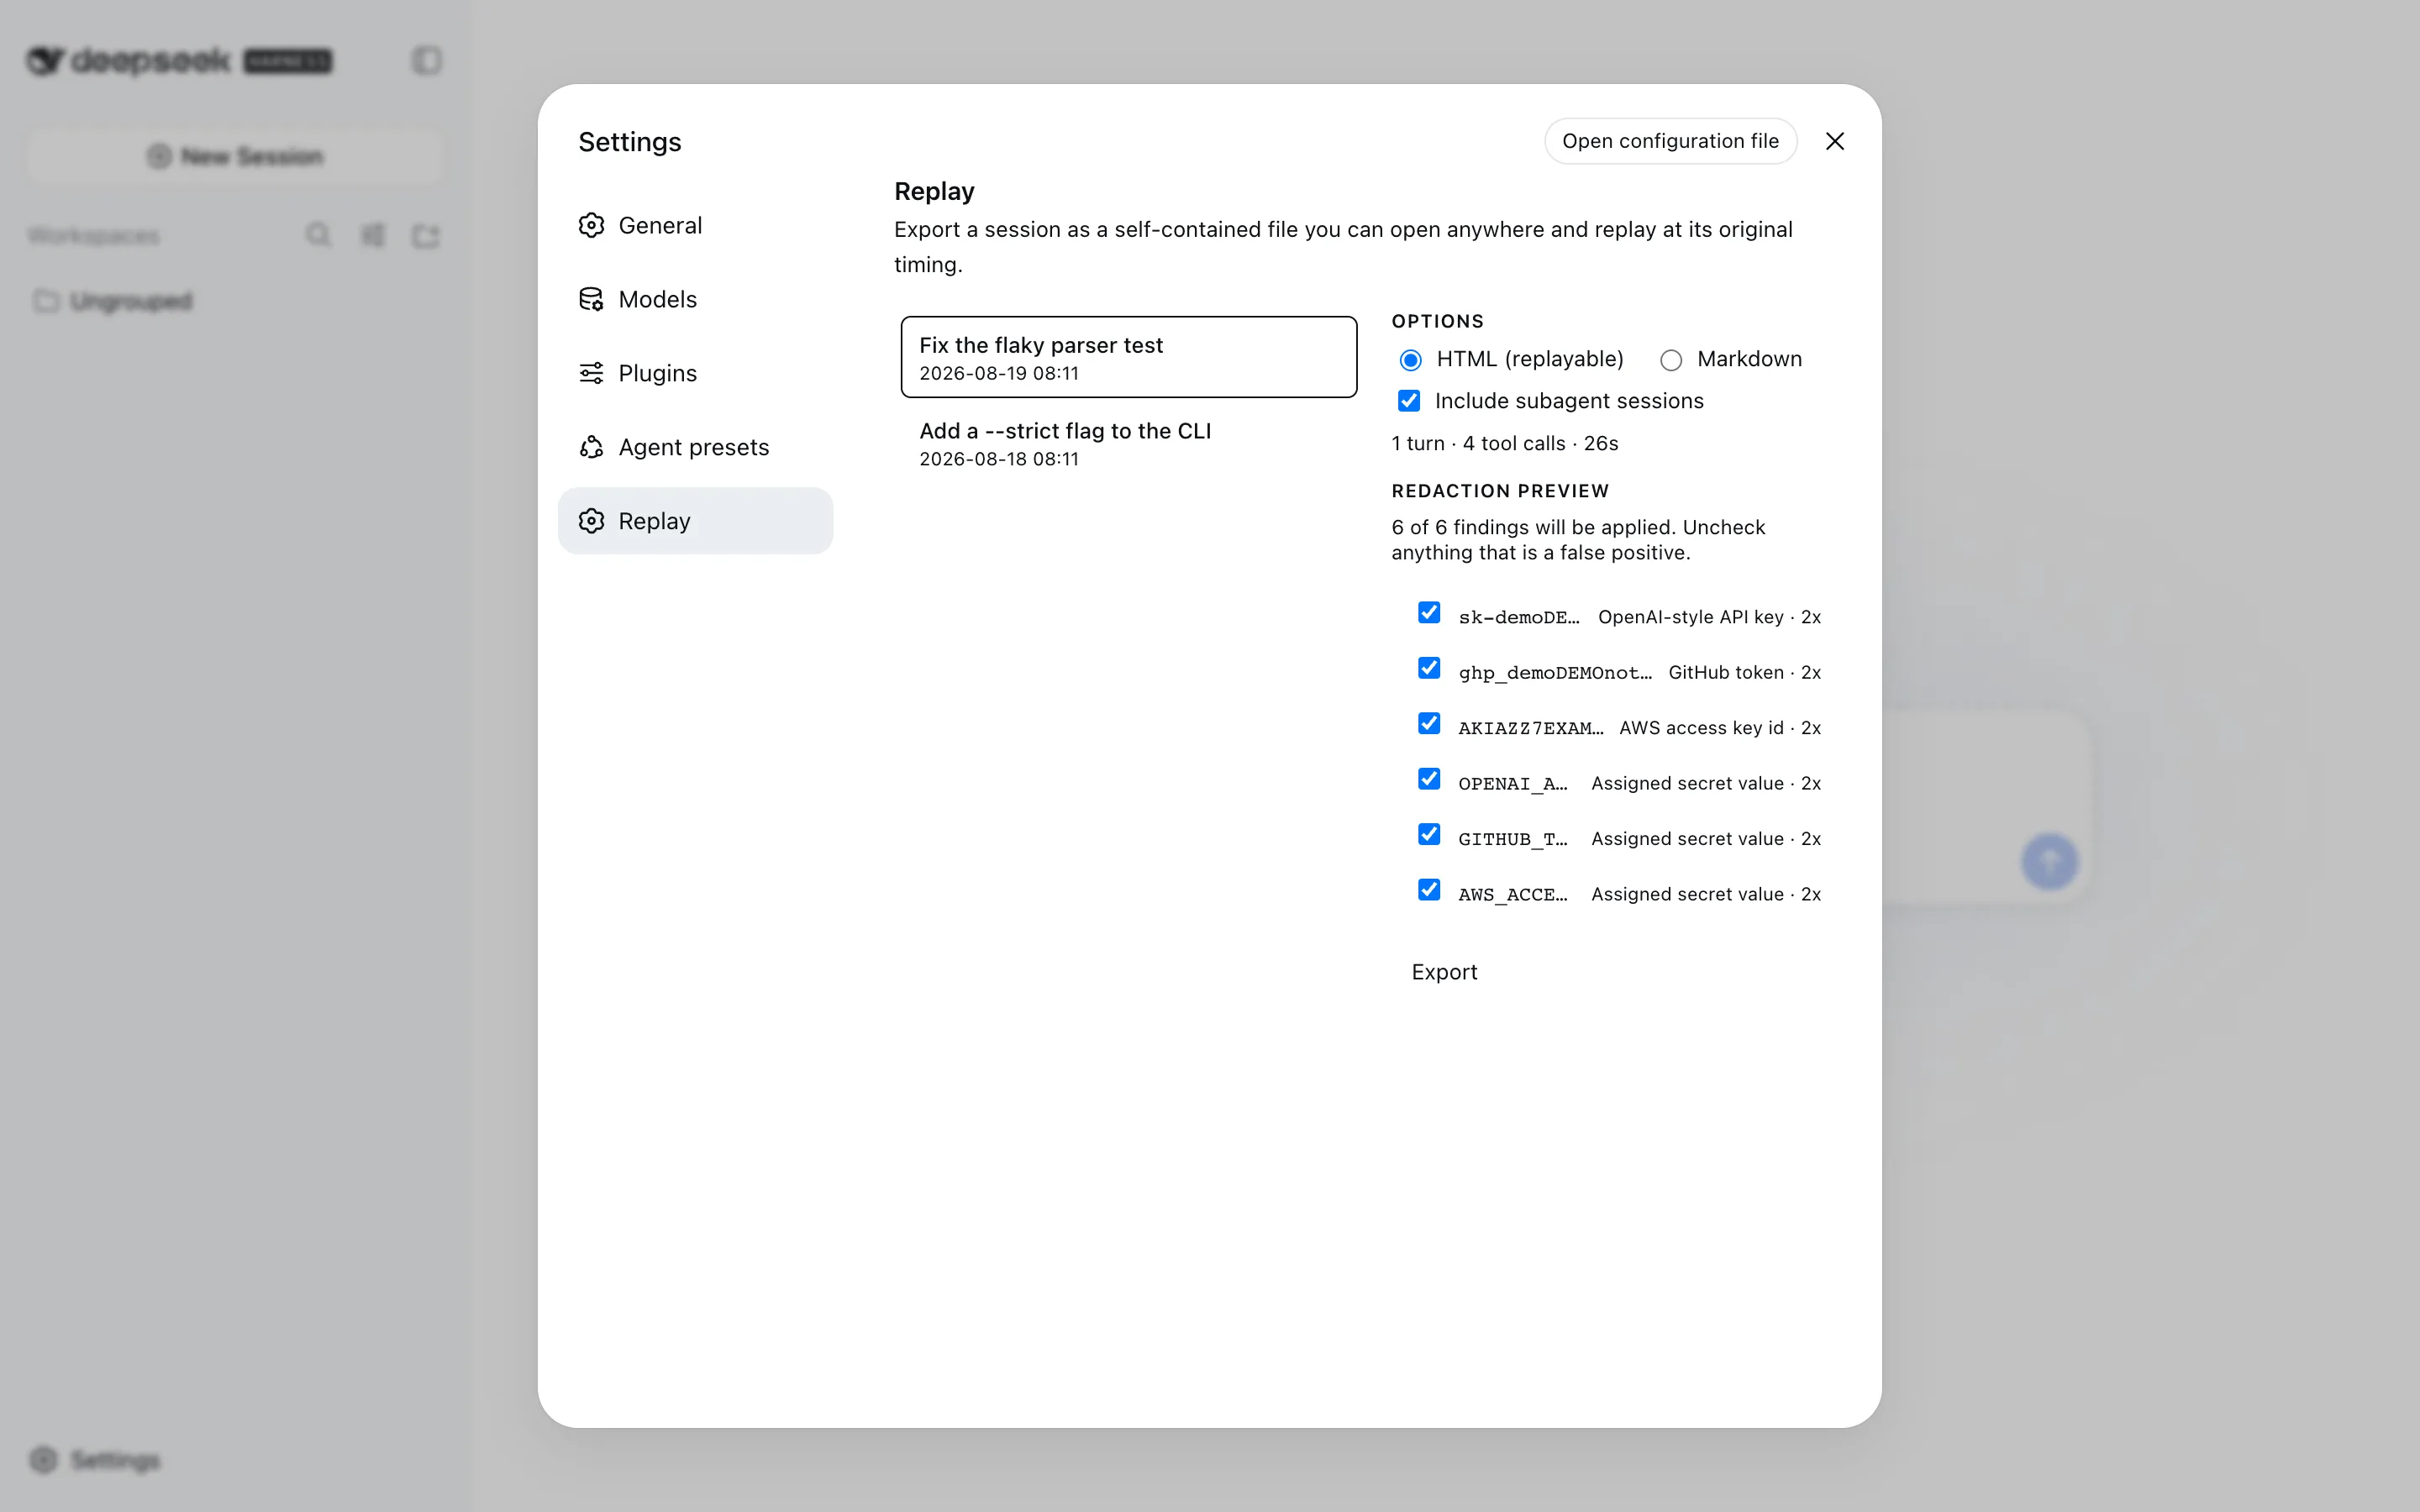
Task: Select 'Add a --strict flag to the CLI' session
Action: pos(1129,443)
